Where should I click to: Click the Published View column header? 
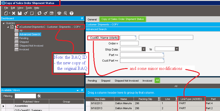31,102
